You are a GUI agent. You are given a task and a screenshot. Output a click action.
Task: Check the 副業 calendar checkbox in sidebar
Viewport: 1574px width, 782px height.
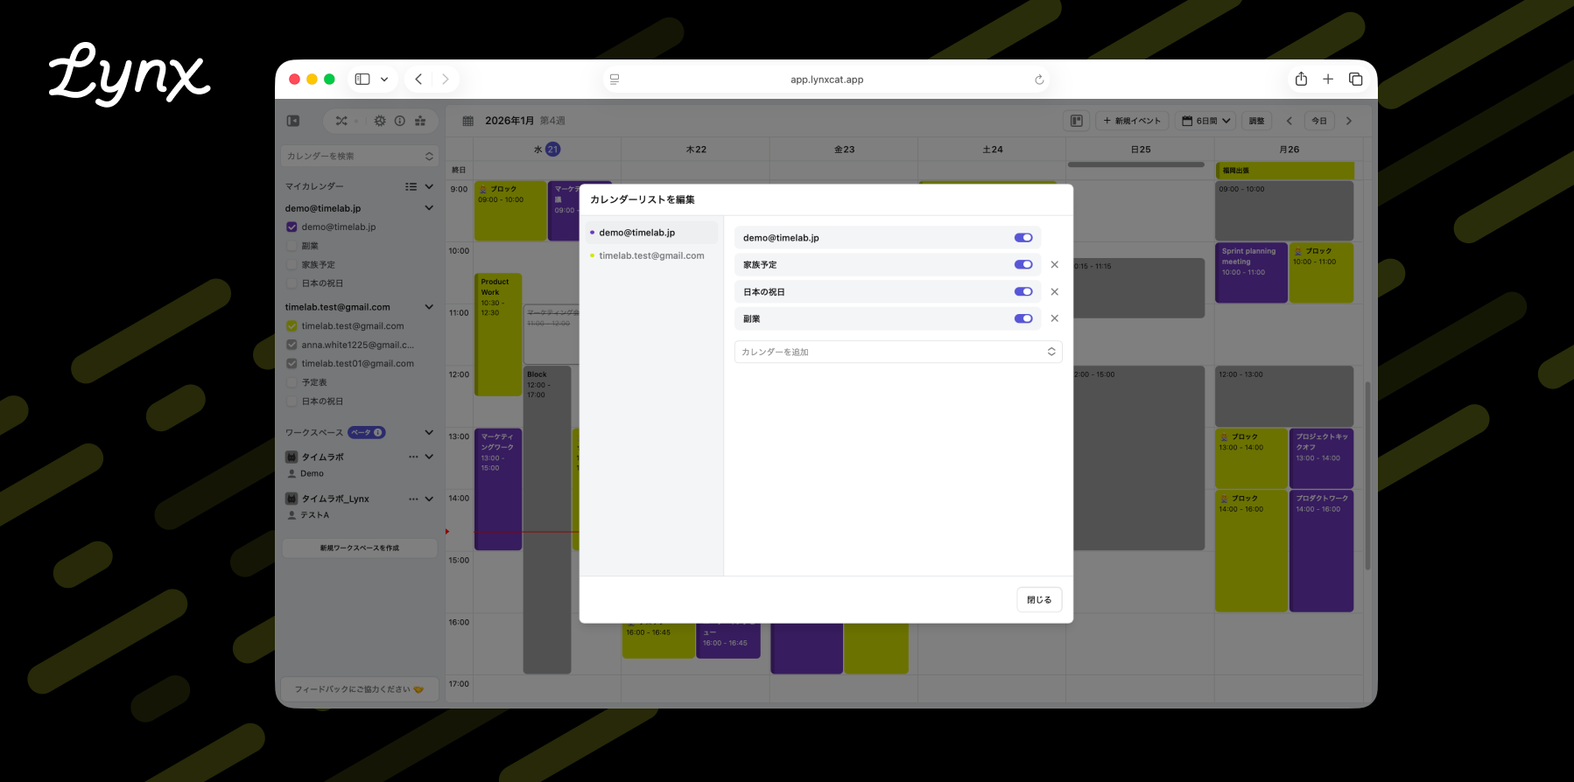pos(292,246)
